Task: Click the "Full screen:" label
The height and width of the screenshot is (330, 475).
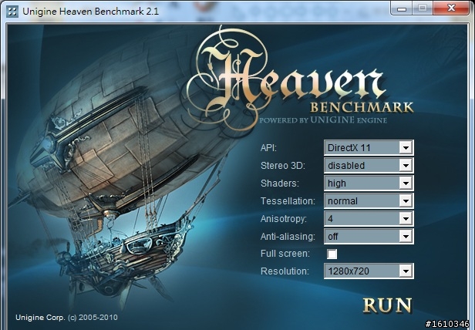Action: click(285, 254)
